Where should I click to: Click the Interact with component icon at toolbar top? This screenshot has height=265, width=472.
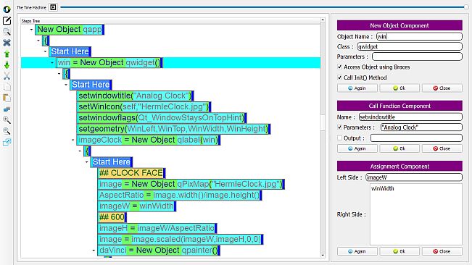[x=7, y=9]
